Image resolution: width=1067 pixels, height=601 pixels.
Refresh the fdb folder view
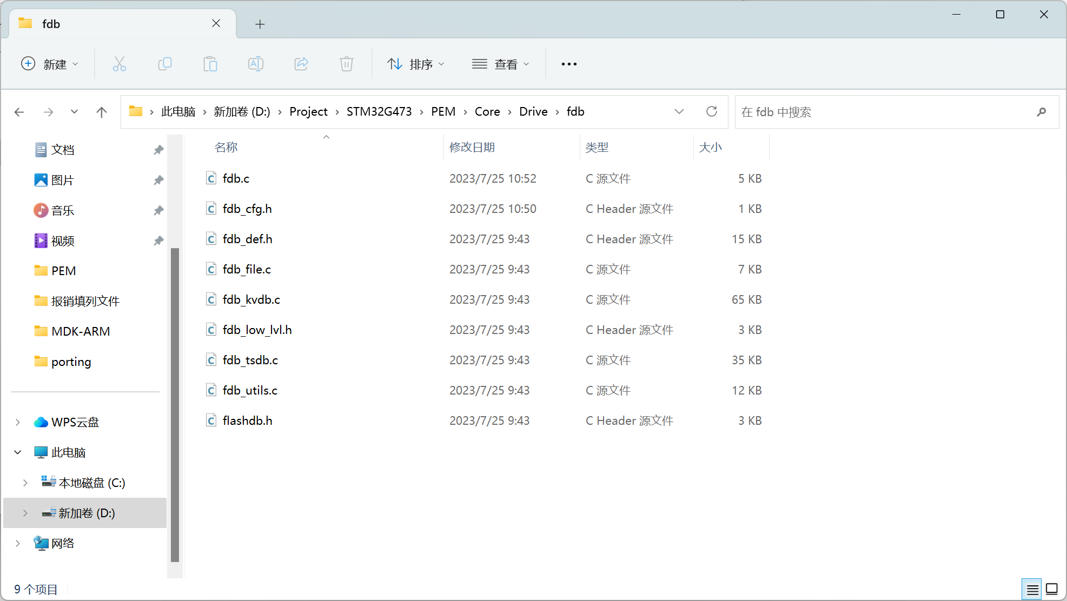[712, 111]
